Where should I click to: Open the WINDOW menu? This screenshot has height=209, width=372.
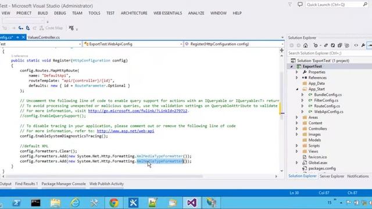pyautogui.click(x=219, y=13)
